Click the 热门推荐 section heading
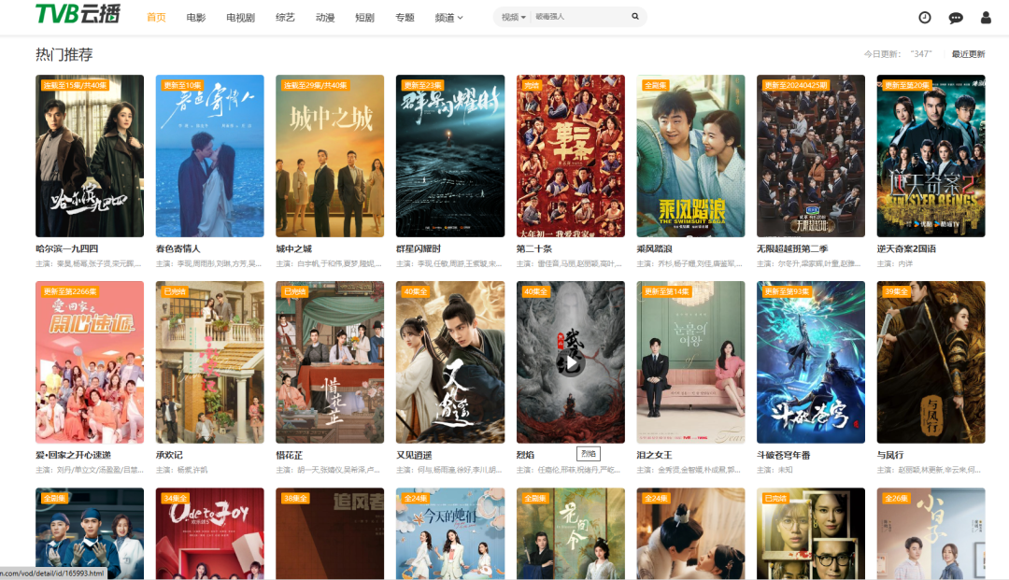The width and height of the screenshot is (1009, 580). [64, 55]
